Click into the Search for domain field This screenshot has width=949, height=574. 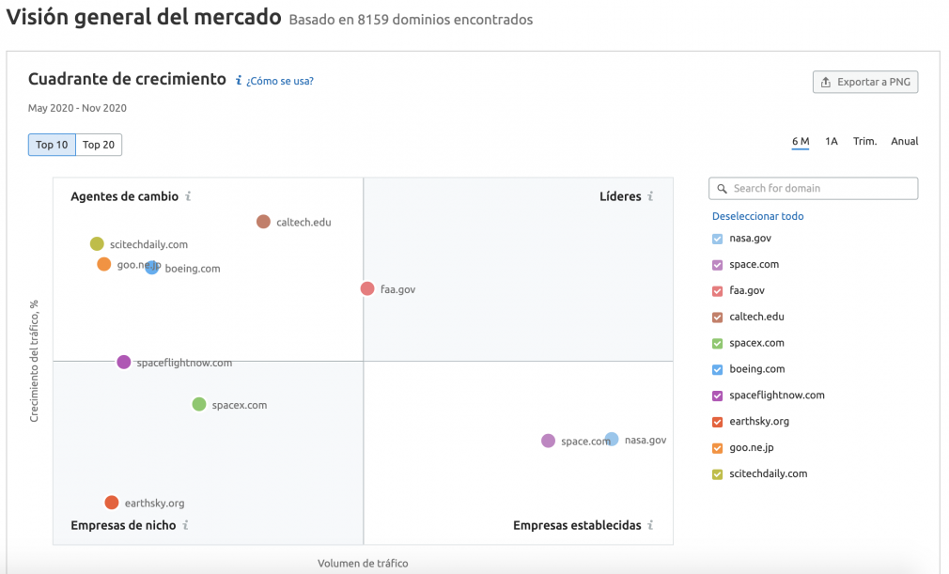pyautogui.click(x=813, y=188)
